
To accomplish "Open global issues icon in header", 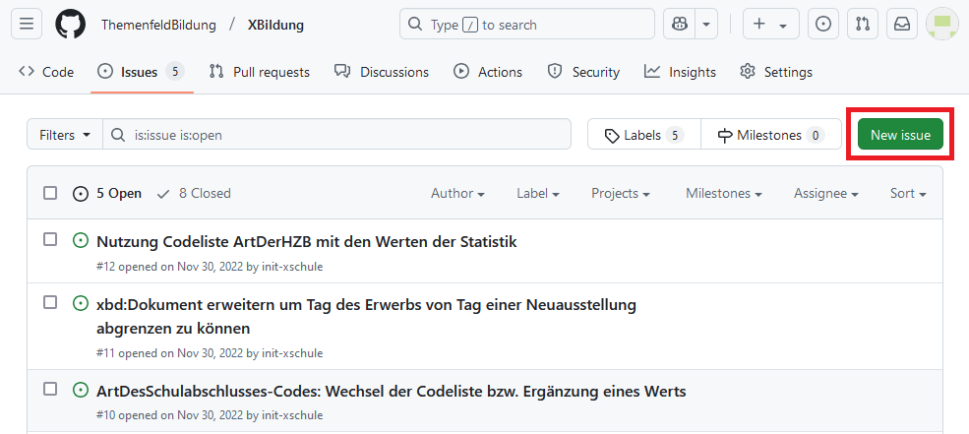I will [x=823, y=24].
